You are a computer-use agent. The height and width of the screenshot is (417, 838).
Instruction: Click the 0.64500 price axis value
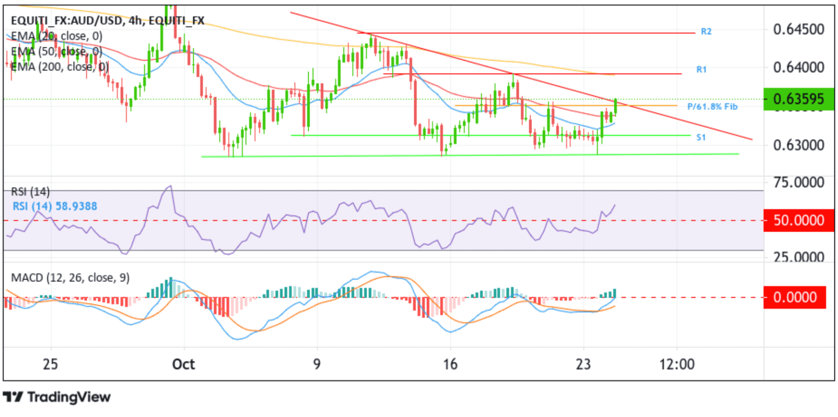(799, 30)
